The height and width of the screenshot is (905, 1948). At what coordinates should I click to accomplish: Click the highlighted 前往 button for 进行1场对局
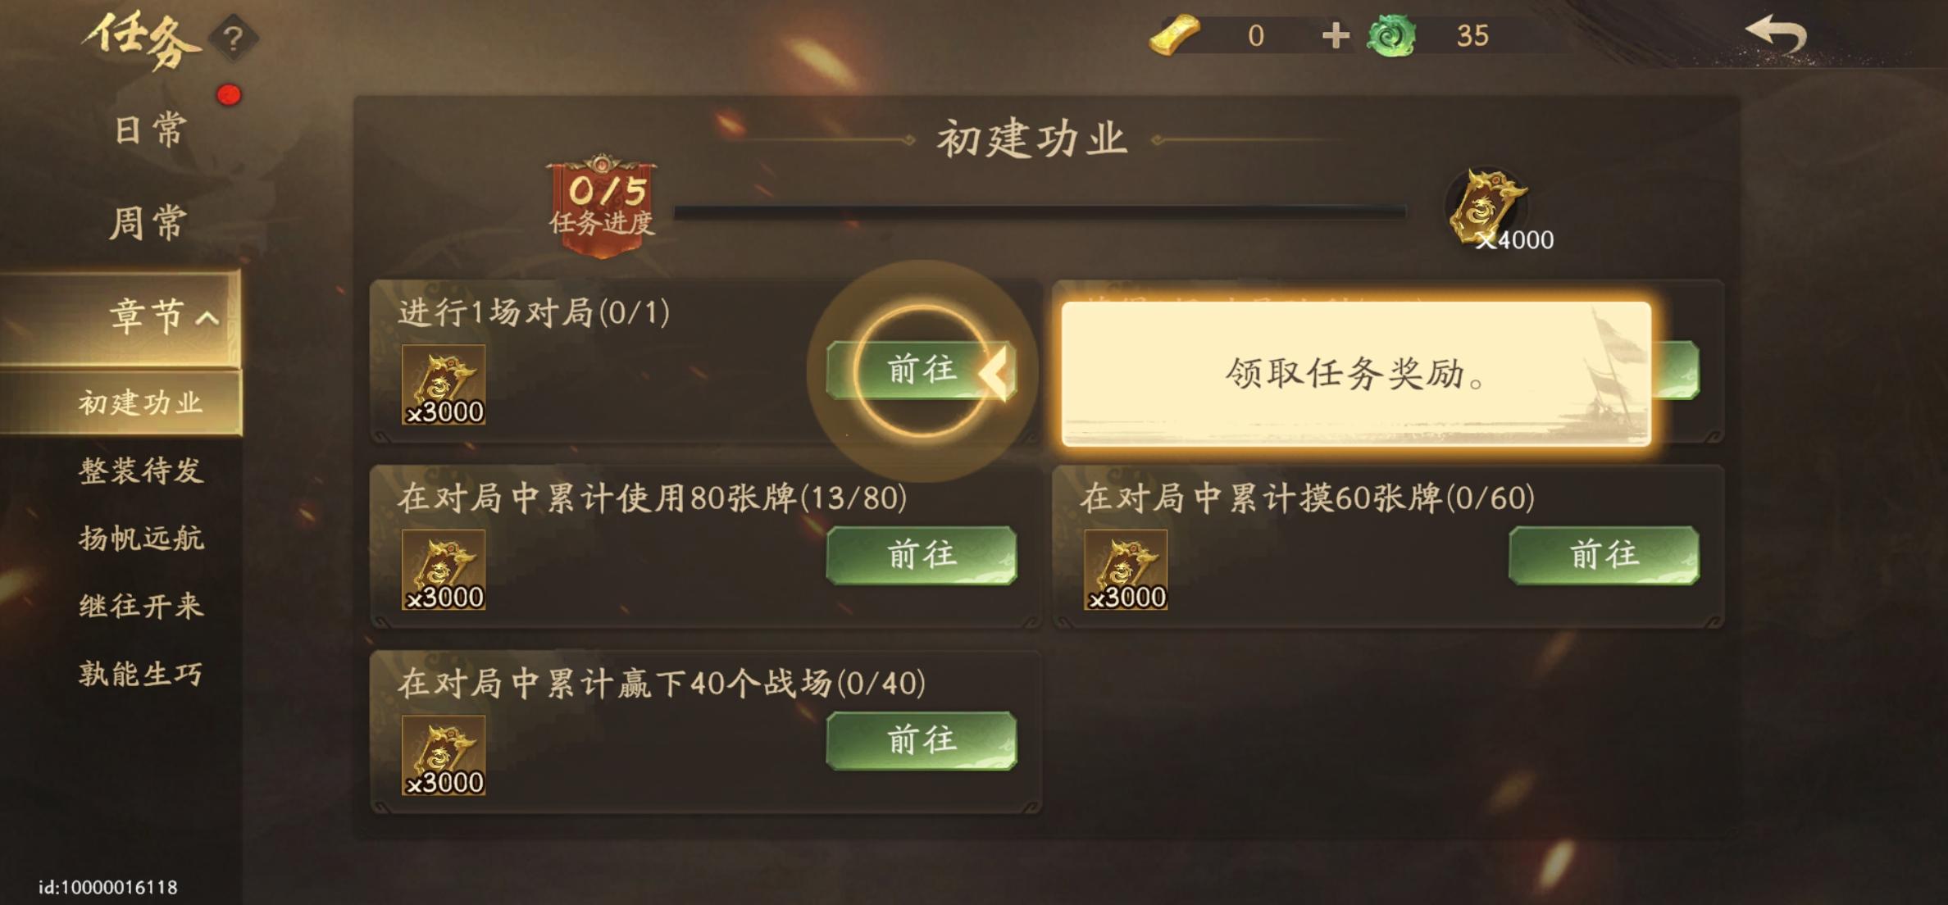coord(922,371)
